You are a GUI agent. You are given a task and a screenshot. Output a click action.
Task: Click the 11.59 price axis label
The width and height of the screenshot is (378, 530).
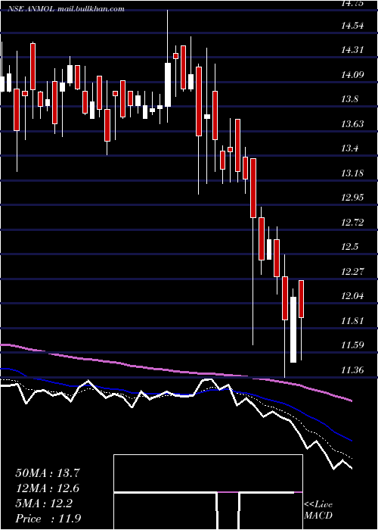[352, 345]
